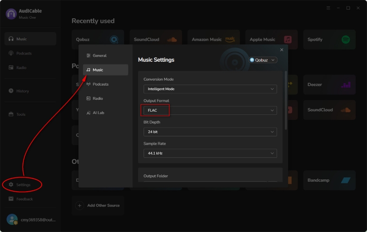The width and height of the screenshot is (367, 232).
Task: Click the Tools toolbox icon
Action: (11, 114)
